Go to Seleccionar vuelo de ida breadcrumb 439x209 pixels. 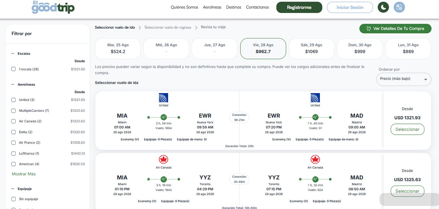[115, 27]
